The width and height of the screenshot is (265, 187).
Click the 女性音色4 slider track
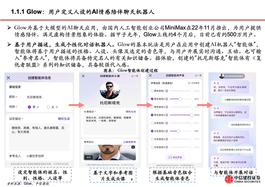tap(181, 147)
